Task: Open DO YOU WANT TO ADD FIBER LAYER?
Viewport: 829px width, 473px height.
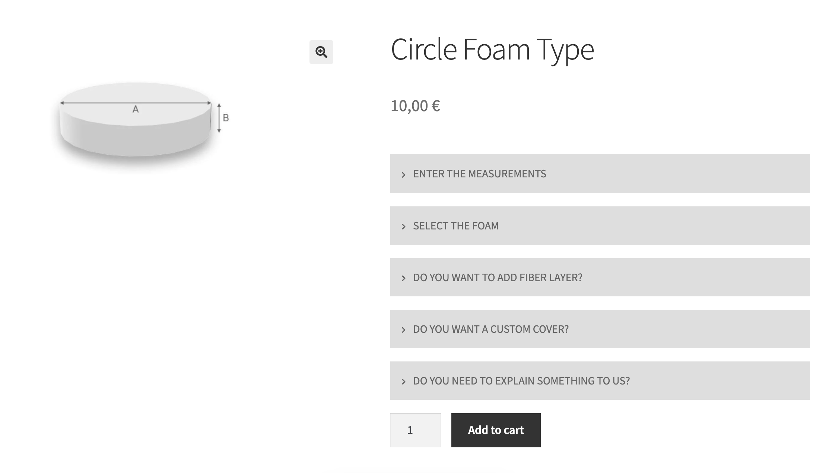Action: point(600,277)
